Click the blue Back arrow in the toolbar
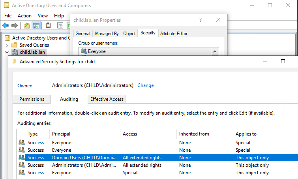Screen dimensions: 298x179 6,25
